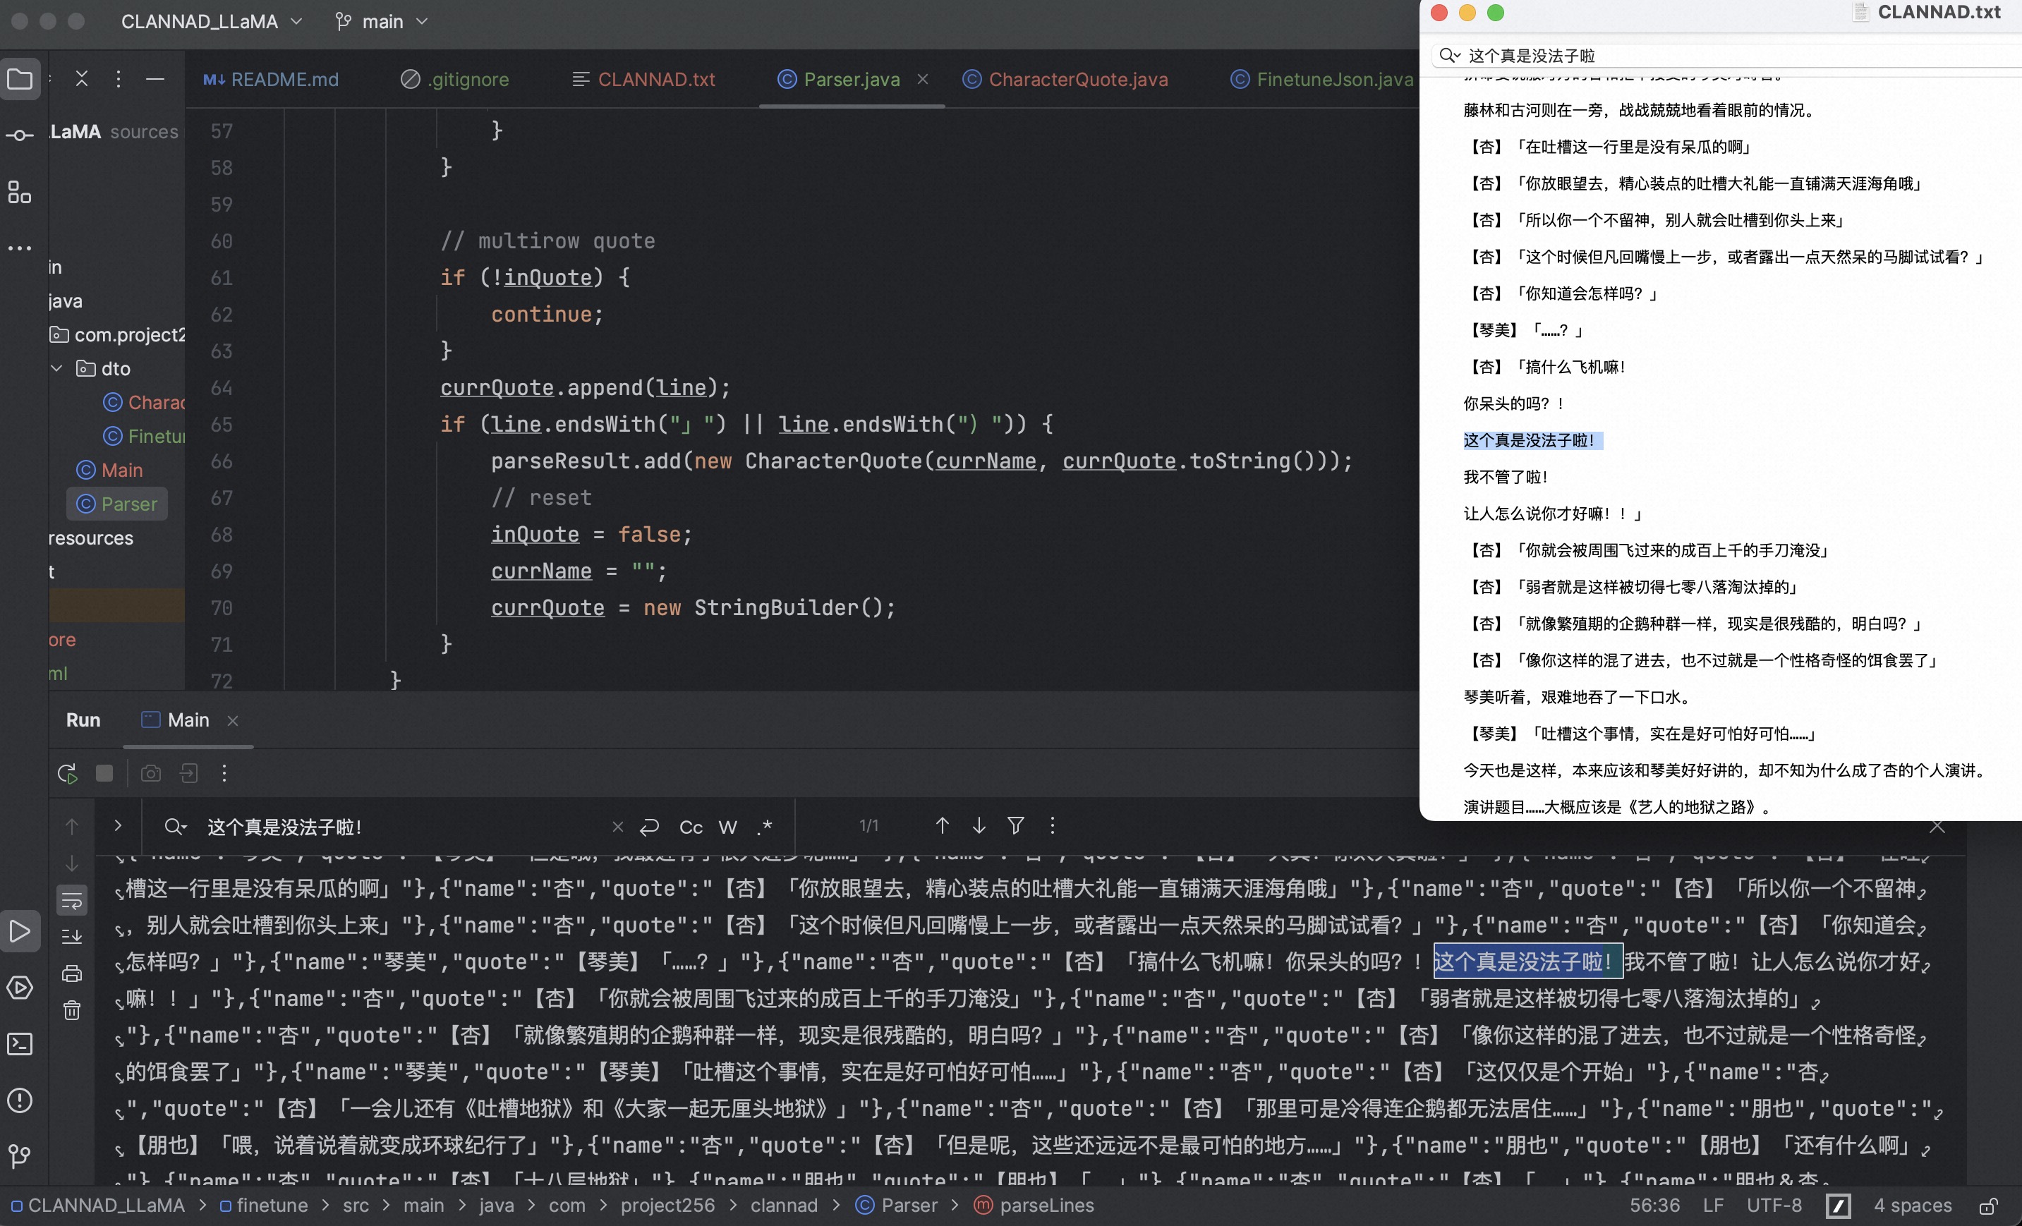Collapse all in the Project panel

(81, 79)
